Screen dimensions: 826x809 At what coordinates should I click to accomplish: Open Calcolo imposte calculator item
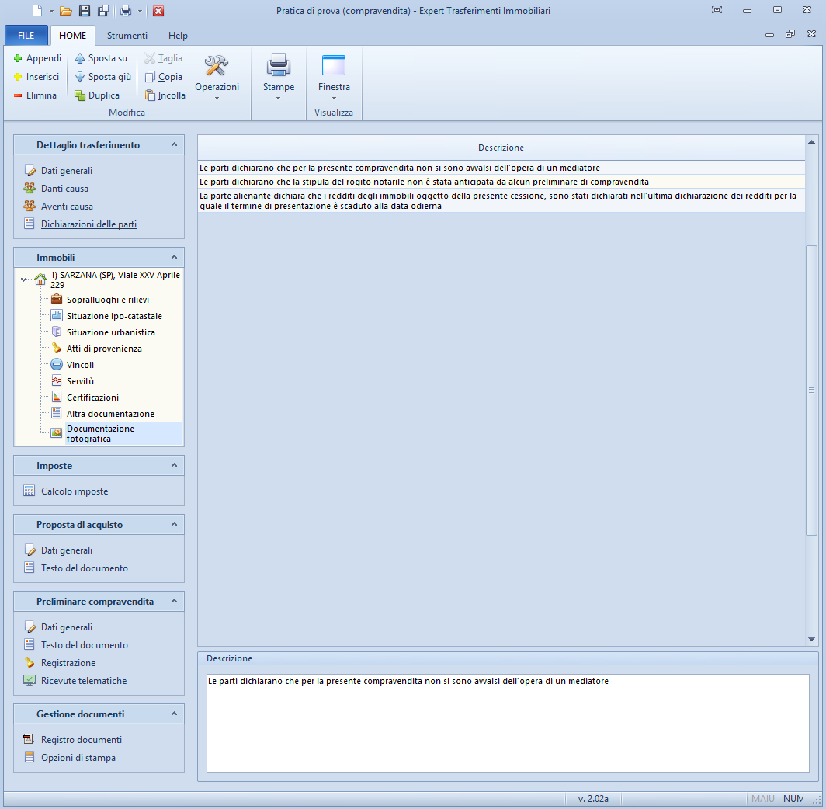(74, 491)
